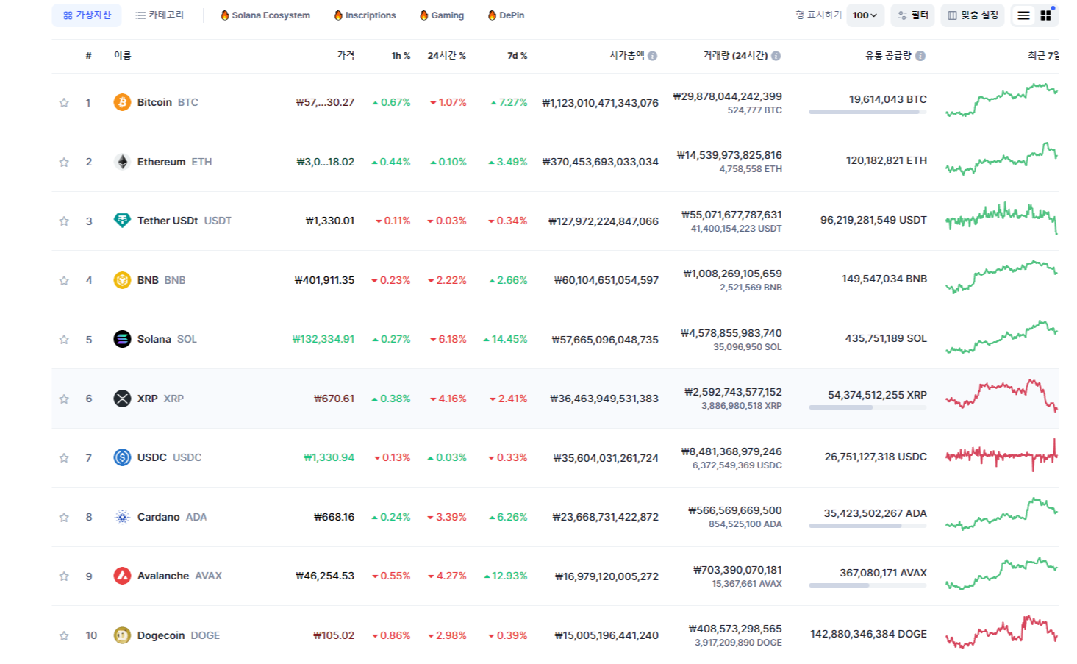The height and width of the screenshot is (664, 1077).
Task: Star the XRP row
Action: pyautogui.click(x=64, y=399)
